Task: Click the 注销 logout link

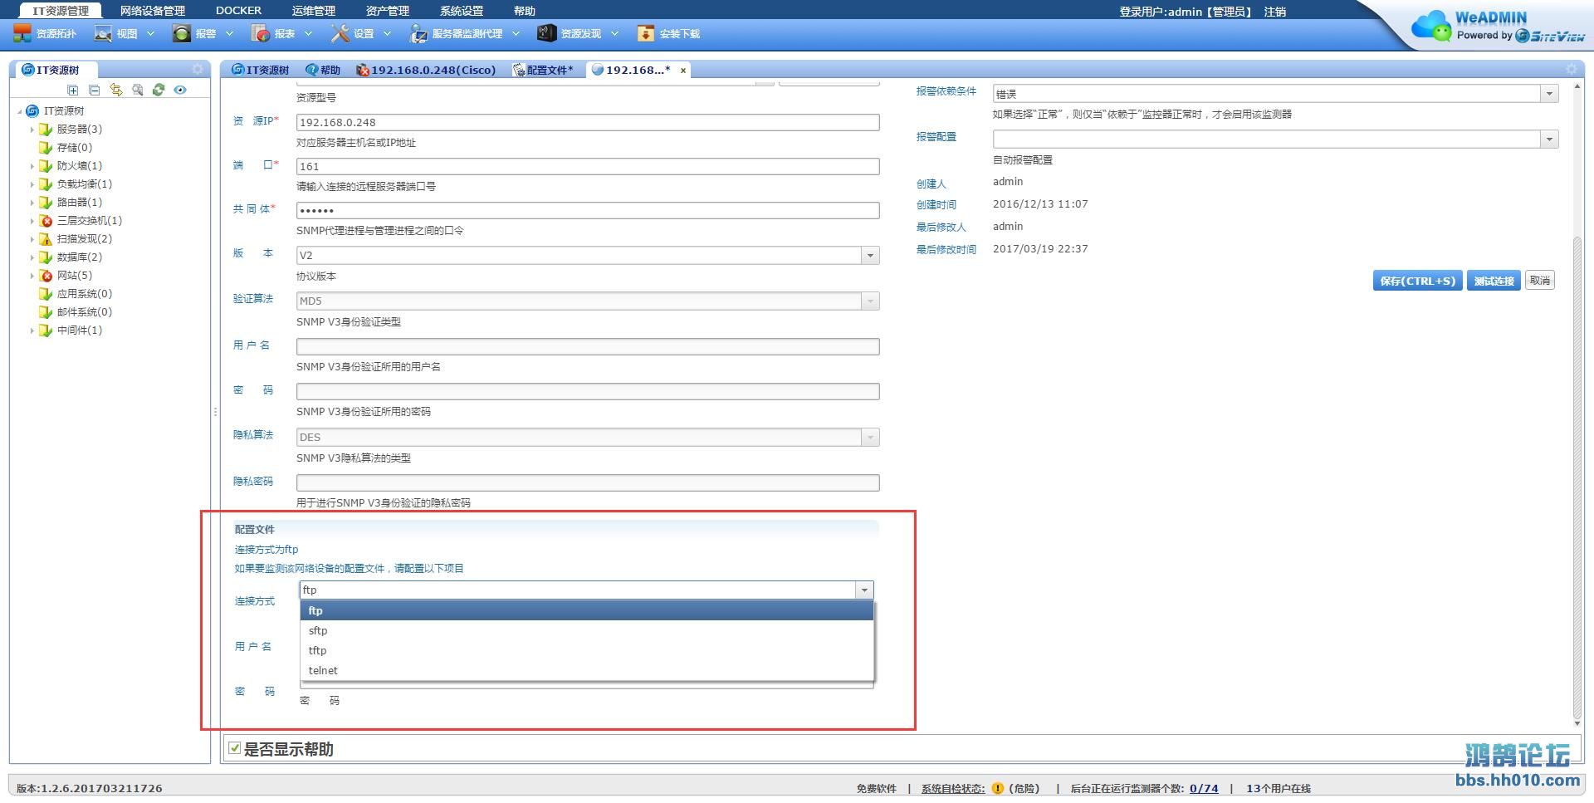Action: [x=1275, y=12]
